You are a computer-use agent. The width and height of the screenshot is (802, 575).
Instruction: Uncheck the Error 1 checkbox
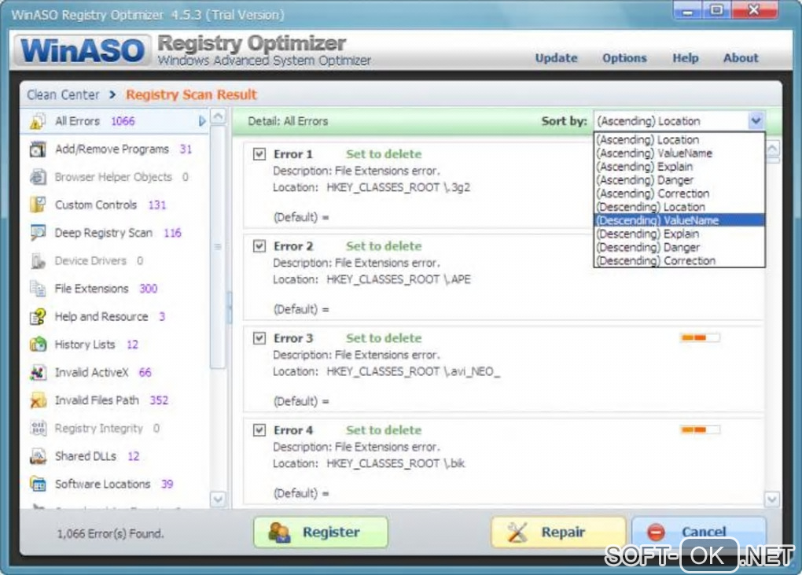pyautogui.click(x=259, y=154)
